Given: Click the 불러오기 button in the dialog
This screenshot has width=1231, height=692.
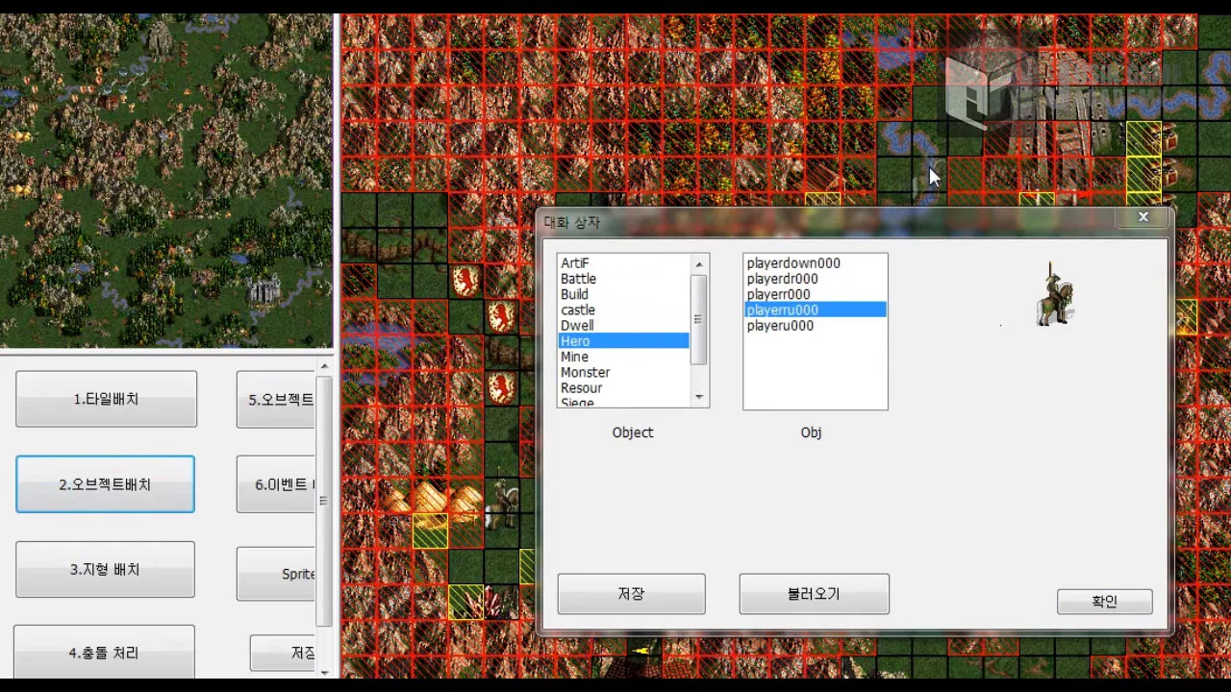Looking at the screenshot, I should pyautogui.click(x=814, y=594).
